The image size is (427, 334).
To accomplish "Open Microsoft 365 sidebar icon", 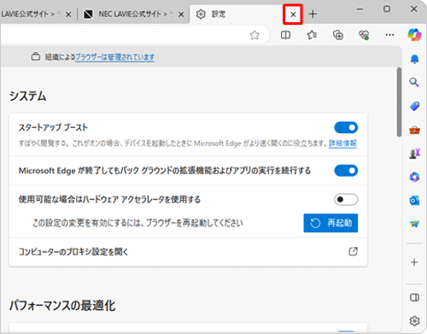I will (414, 177).
